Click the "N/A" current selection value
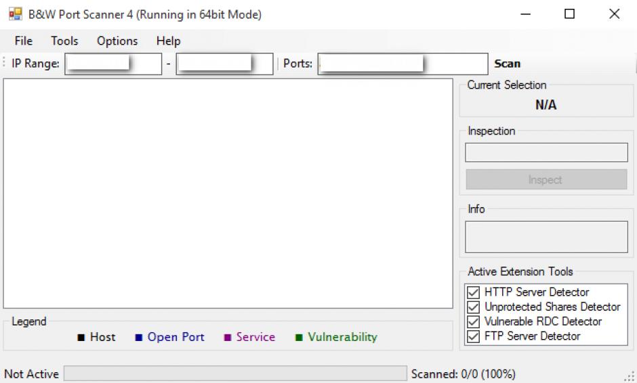The width and height of the screenshot is (637, 383). [x=546, y=105]
